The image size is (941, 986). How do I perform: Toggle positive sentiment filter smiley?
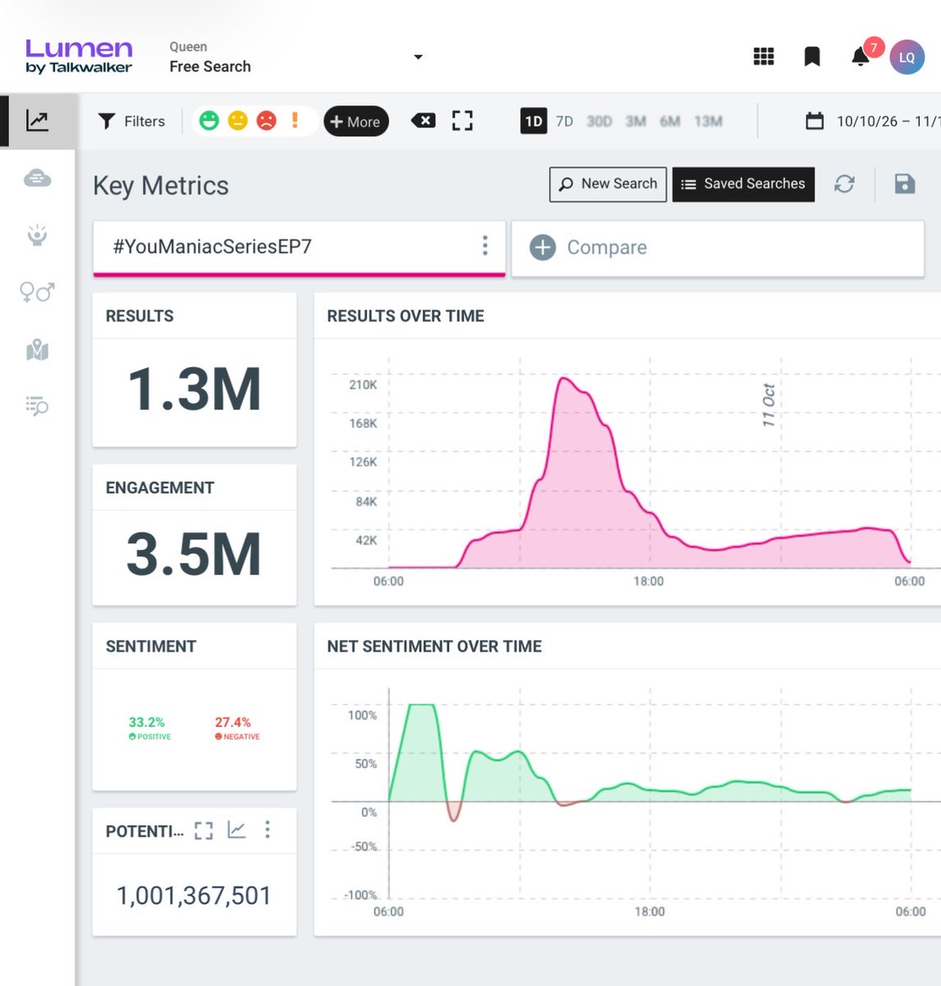tap(209, 121)
